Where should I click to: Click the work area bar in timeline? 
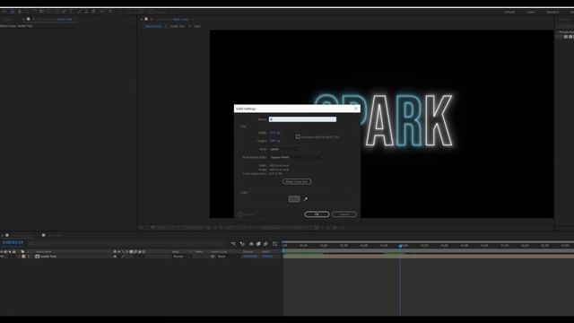(429, 250)
